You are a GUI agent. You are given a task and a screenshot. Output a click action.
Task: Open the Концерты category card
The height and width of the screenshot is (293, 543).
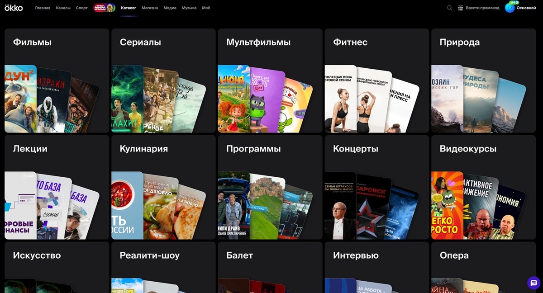tap(377, 187)
